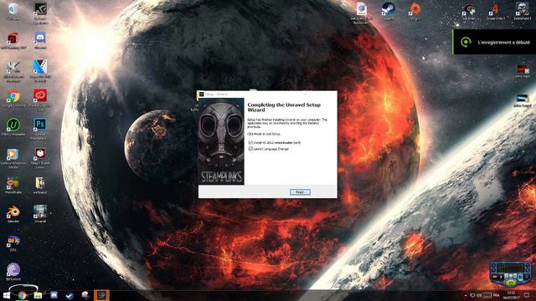
Task: Click the Finish button in Unravel setup
Action: (300, 192)
